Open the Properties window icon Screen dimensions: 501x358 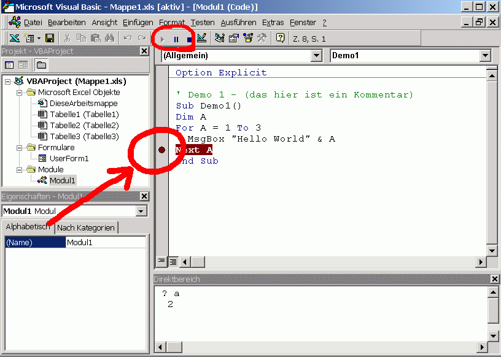click(234, 38)
